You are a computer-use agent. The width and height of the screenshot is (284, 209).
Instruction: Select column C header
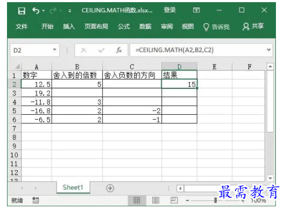132,67
